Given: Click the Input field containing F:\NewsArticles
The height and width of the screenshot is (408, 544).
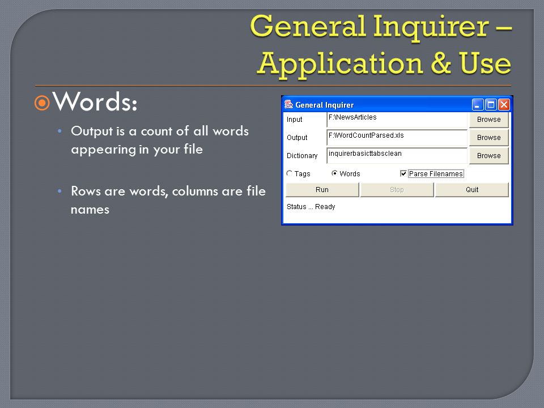Looking at the screenshot, I should tap(397, 120).
